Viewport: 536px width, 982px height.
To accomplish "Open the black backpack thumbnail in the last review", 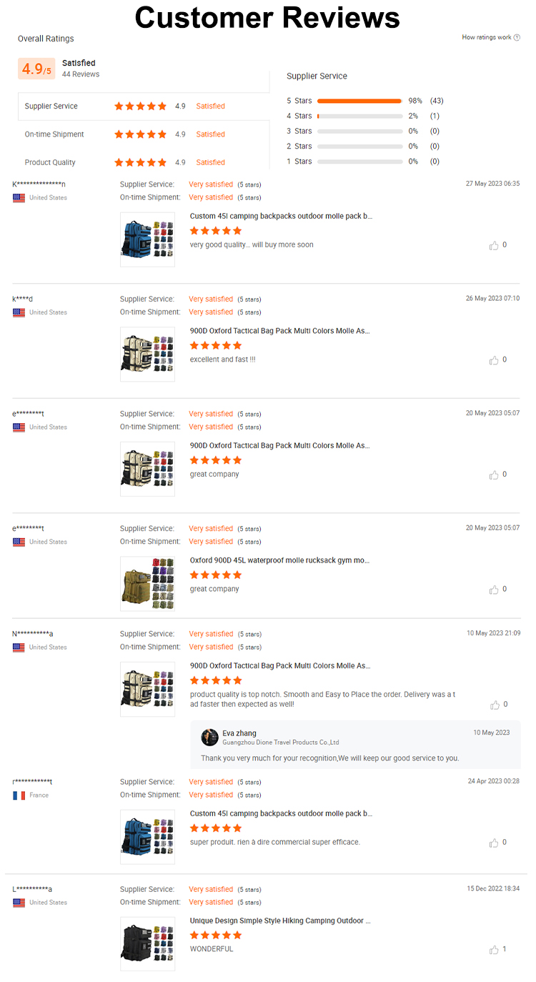I will (147, 943).
